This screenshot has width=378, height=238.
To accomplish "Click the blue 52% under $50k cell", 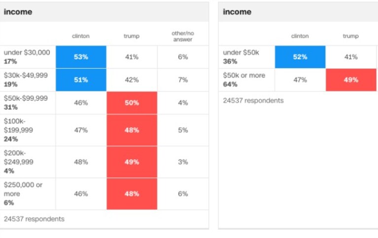I will 300,57.
